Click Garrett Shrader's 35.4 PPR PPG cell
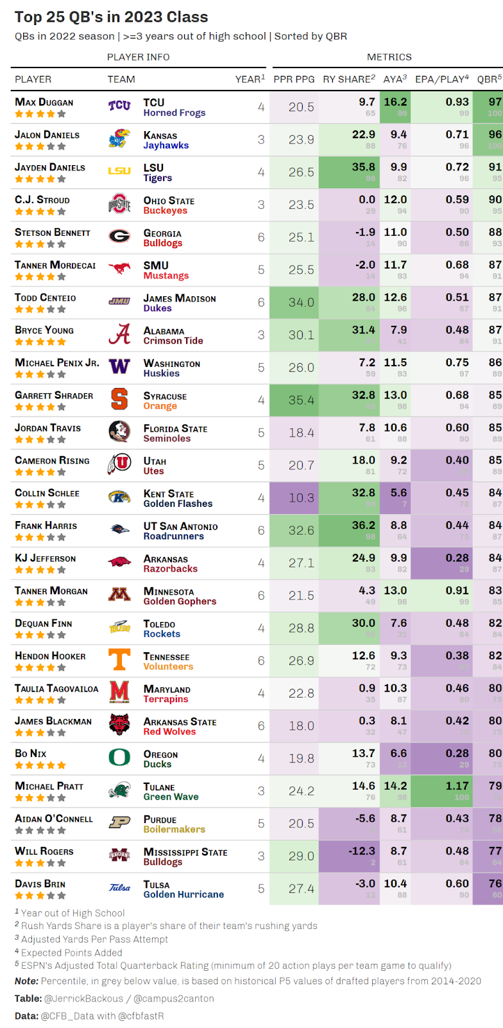The image size is (503, 1028). tap(294, 400)
